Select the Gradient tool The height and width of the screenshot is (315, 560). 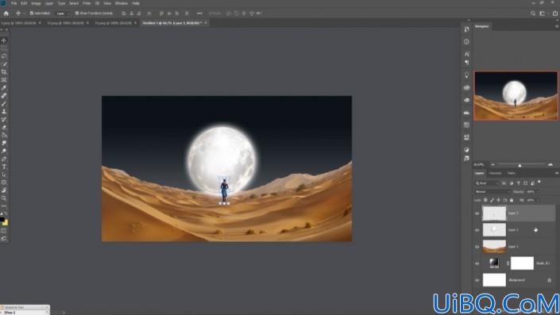(4, 135)
